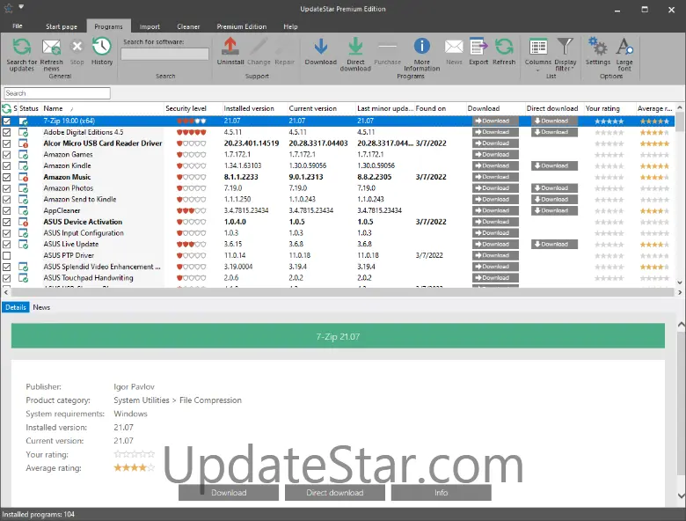
Task: Click security level icons for ASUS Live Update
Action: coord(191,245)
